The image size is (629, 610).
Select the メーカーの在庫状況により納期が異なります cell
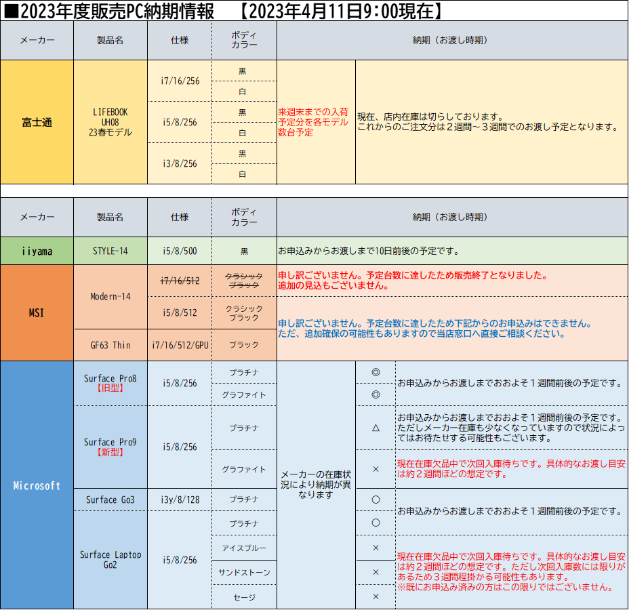[316, 485]
